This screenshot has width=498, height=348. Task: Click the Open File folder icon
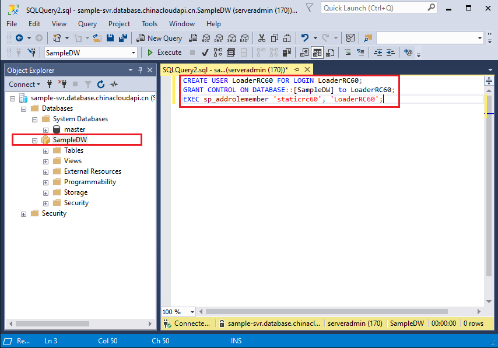pos(97,38)
